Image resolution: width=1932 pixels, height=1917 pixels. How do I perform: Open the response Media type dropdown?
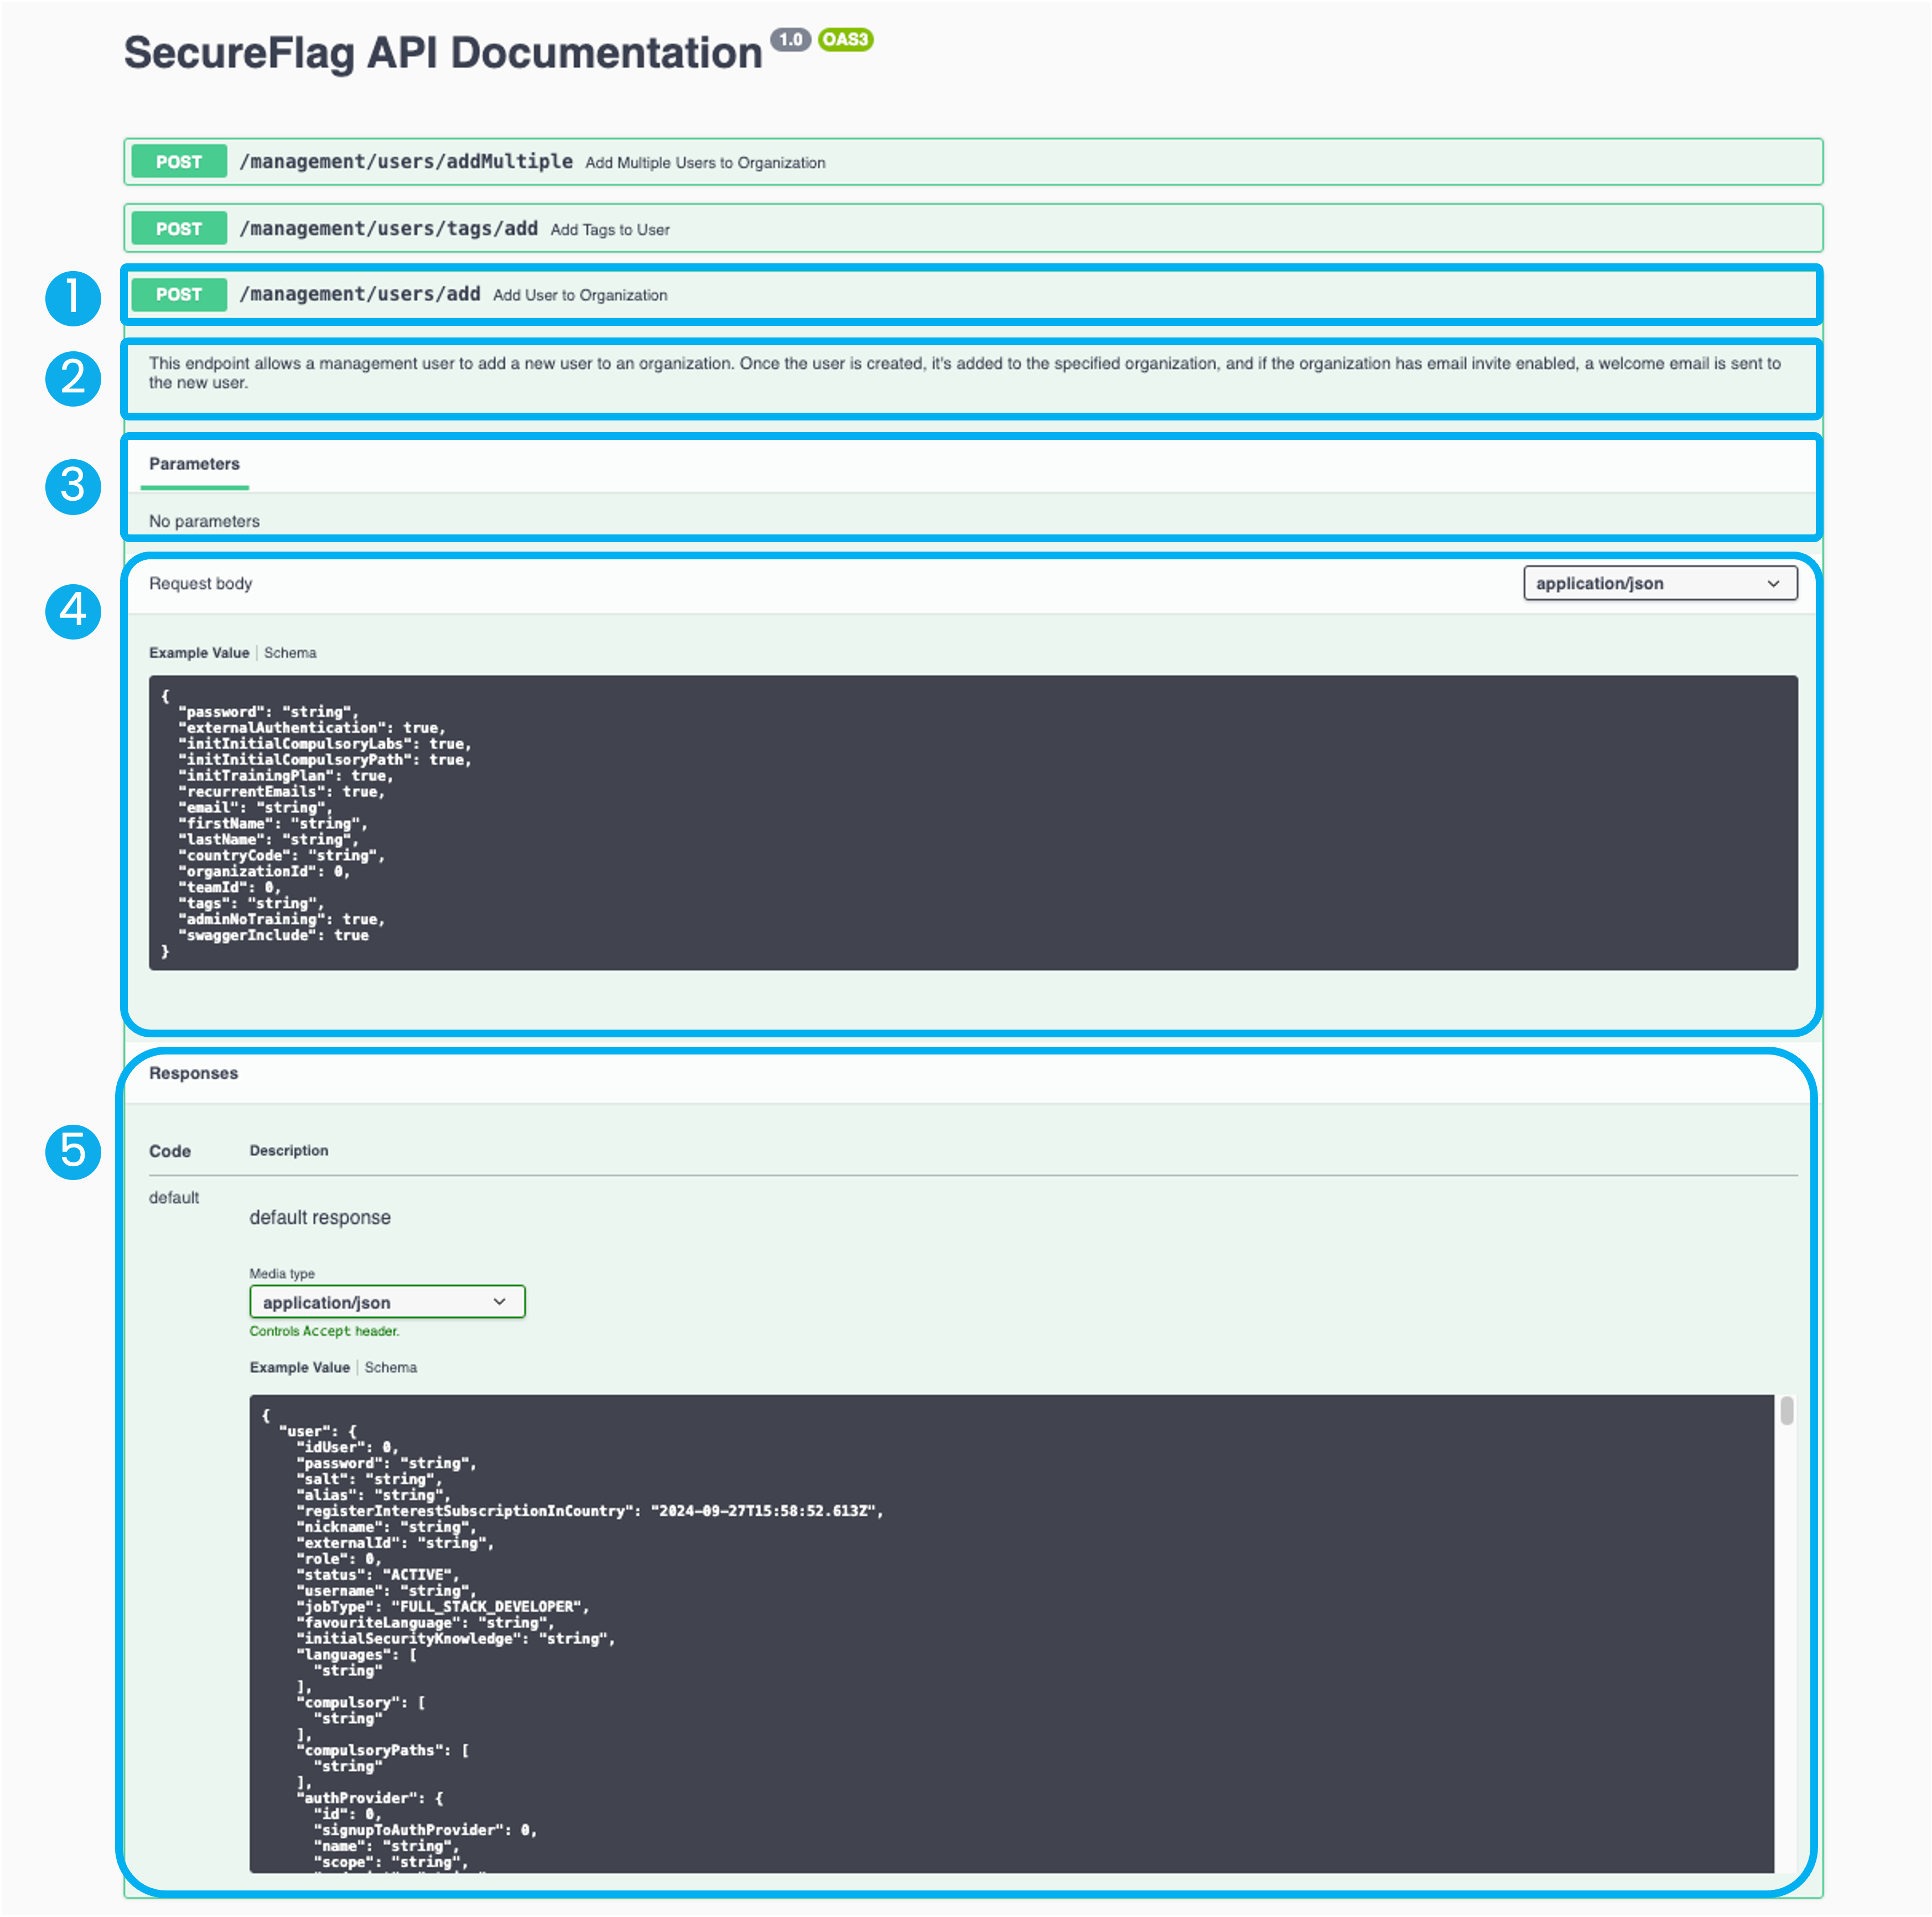tap(387, 1302)
